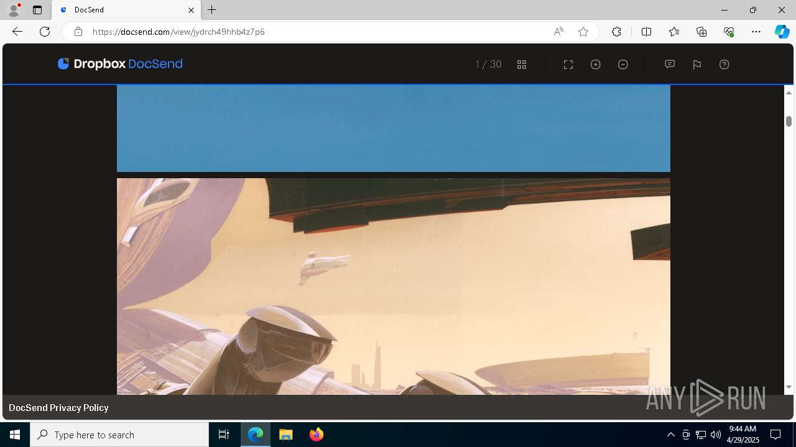The image size is (796, 447).
Task: Open Edge Settings and more menu
Action: click(756, 32)
